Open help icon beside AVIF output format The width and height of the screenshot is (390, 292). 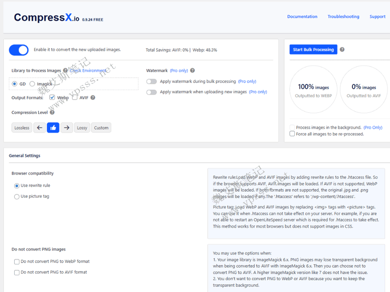pos(93,97)
